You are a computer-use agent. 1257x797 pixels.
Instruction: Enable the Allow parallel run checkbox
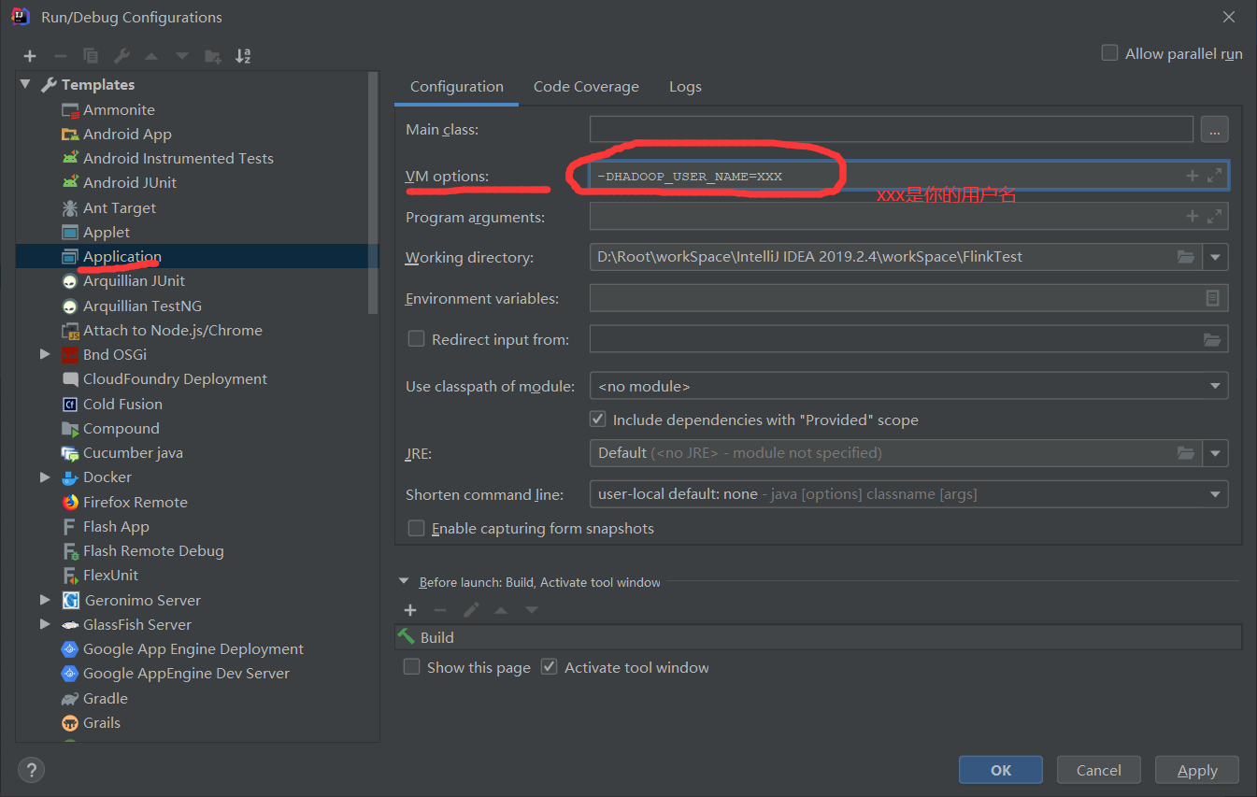(1109, 53)
